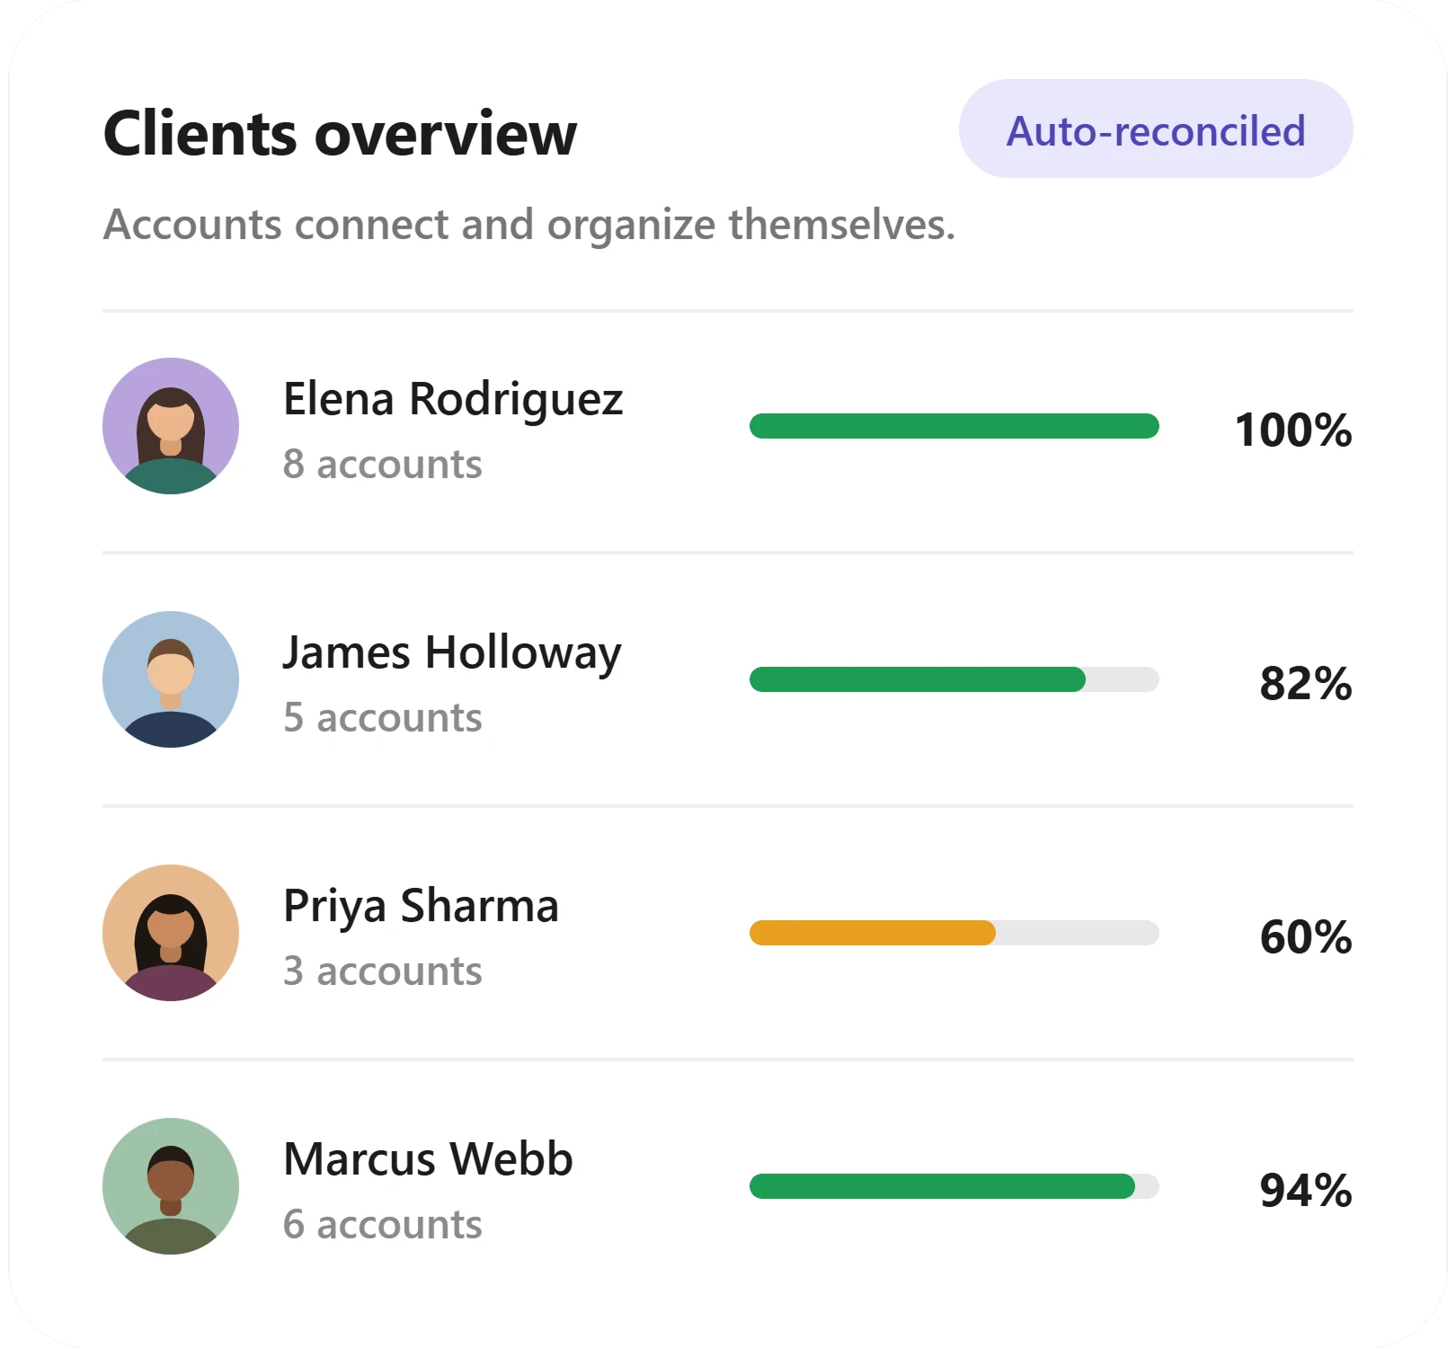Click James Holloway's blue avatar
The image size is (1456, 1348).
[171, 679]
